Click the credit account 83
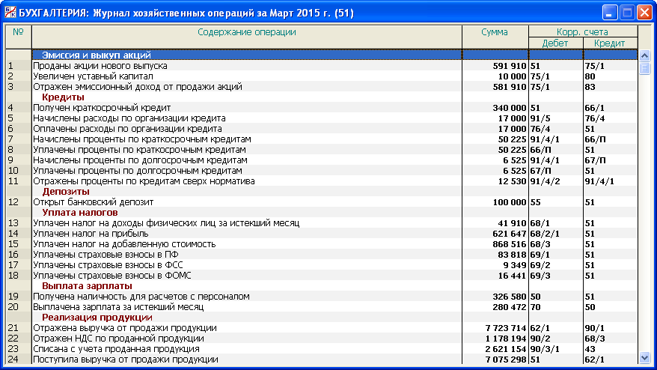The width and height of the screenshot is (657, 370). click(x=590, y=87)
